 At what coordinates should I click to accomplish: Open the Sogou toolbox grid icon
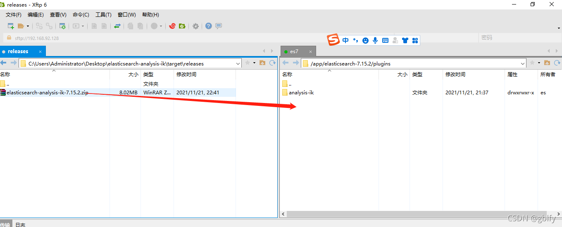click(x=415, y=40)
